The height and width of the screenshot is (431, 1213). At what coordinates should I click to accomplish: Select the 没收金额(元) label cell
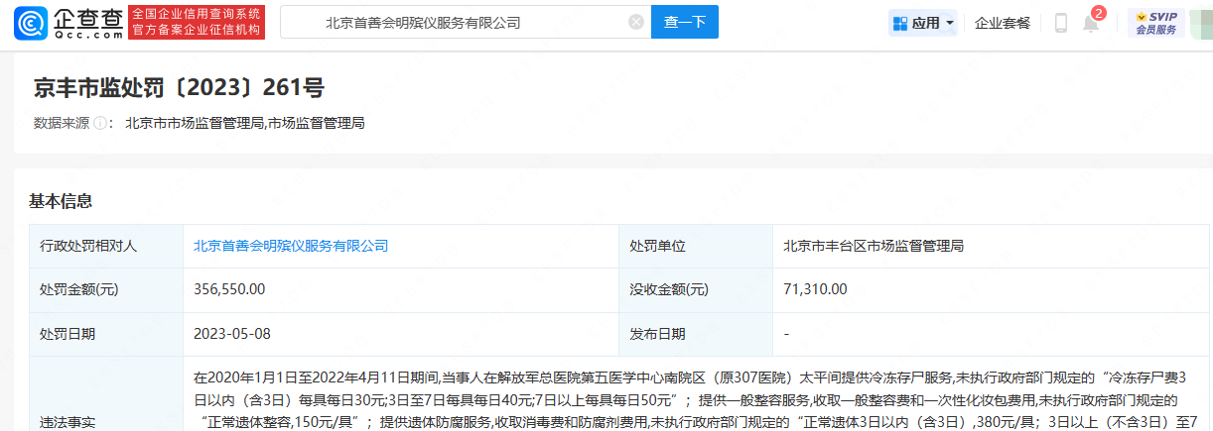pos(696,289)
